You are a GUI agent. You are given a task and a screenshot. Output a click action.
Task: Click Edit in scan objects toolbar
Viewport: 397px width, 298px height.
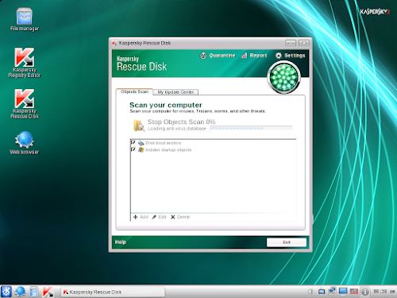pyautogui.click(x=162, y=217)
